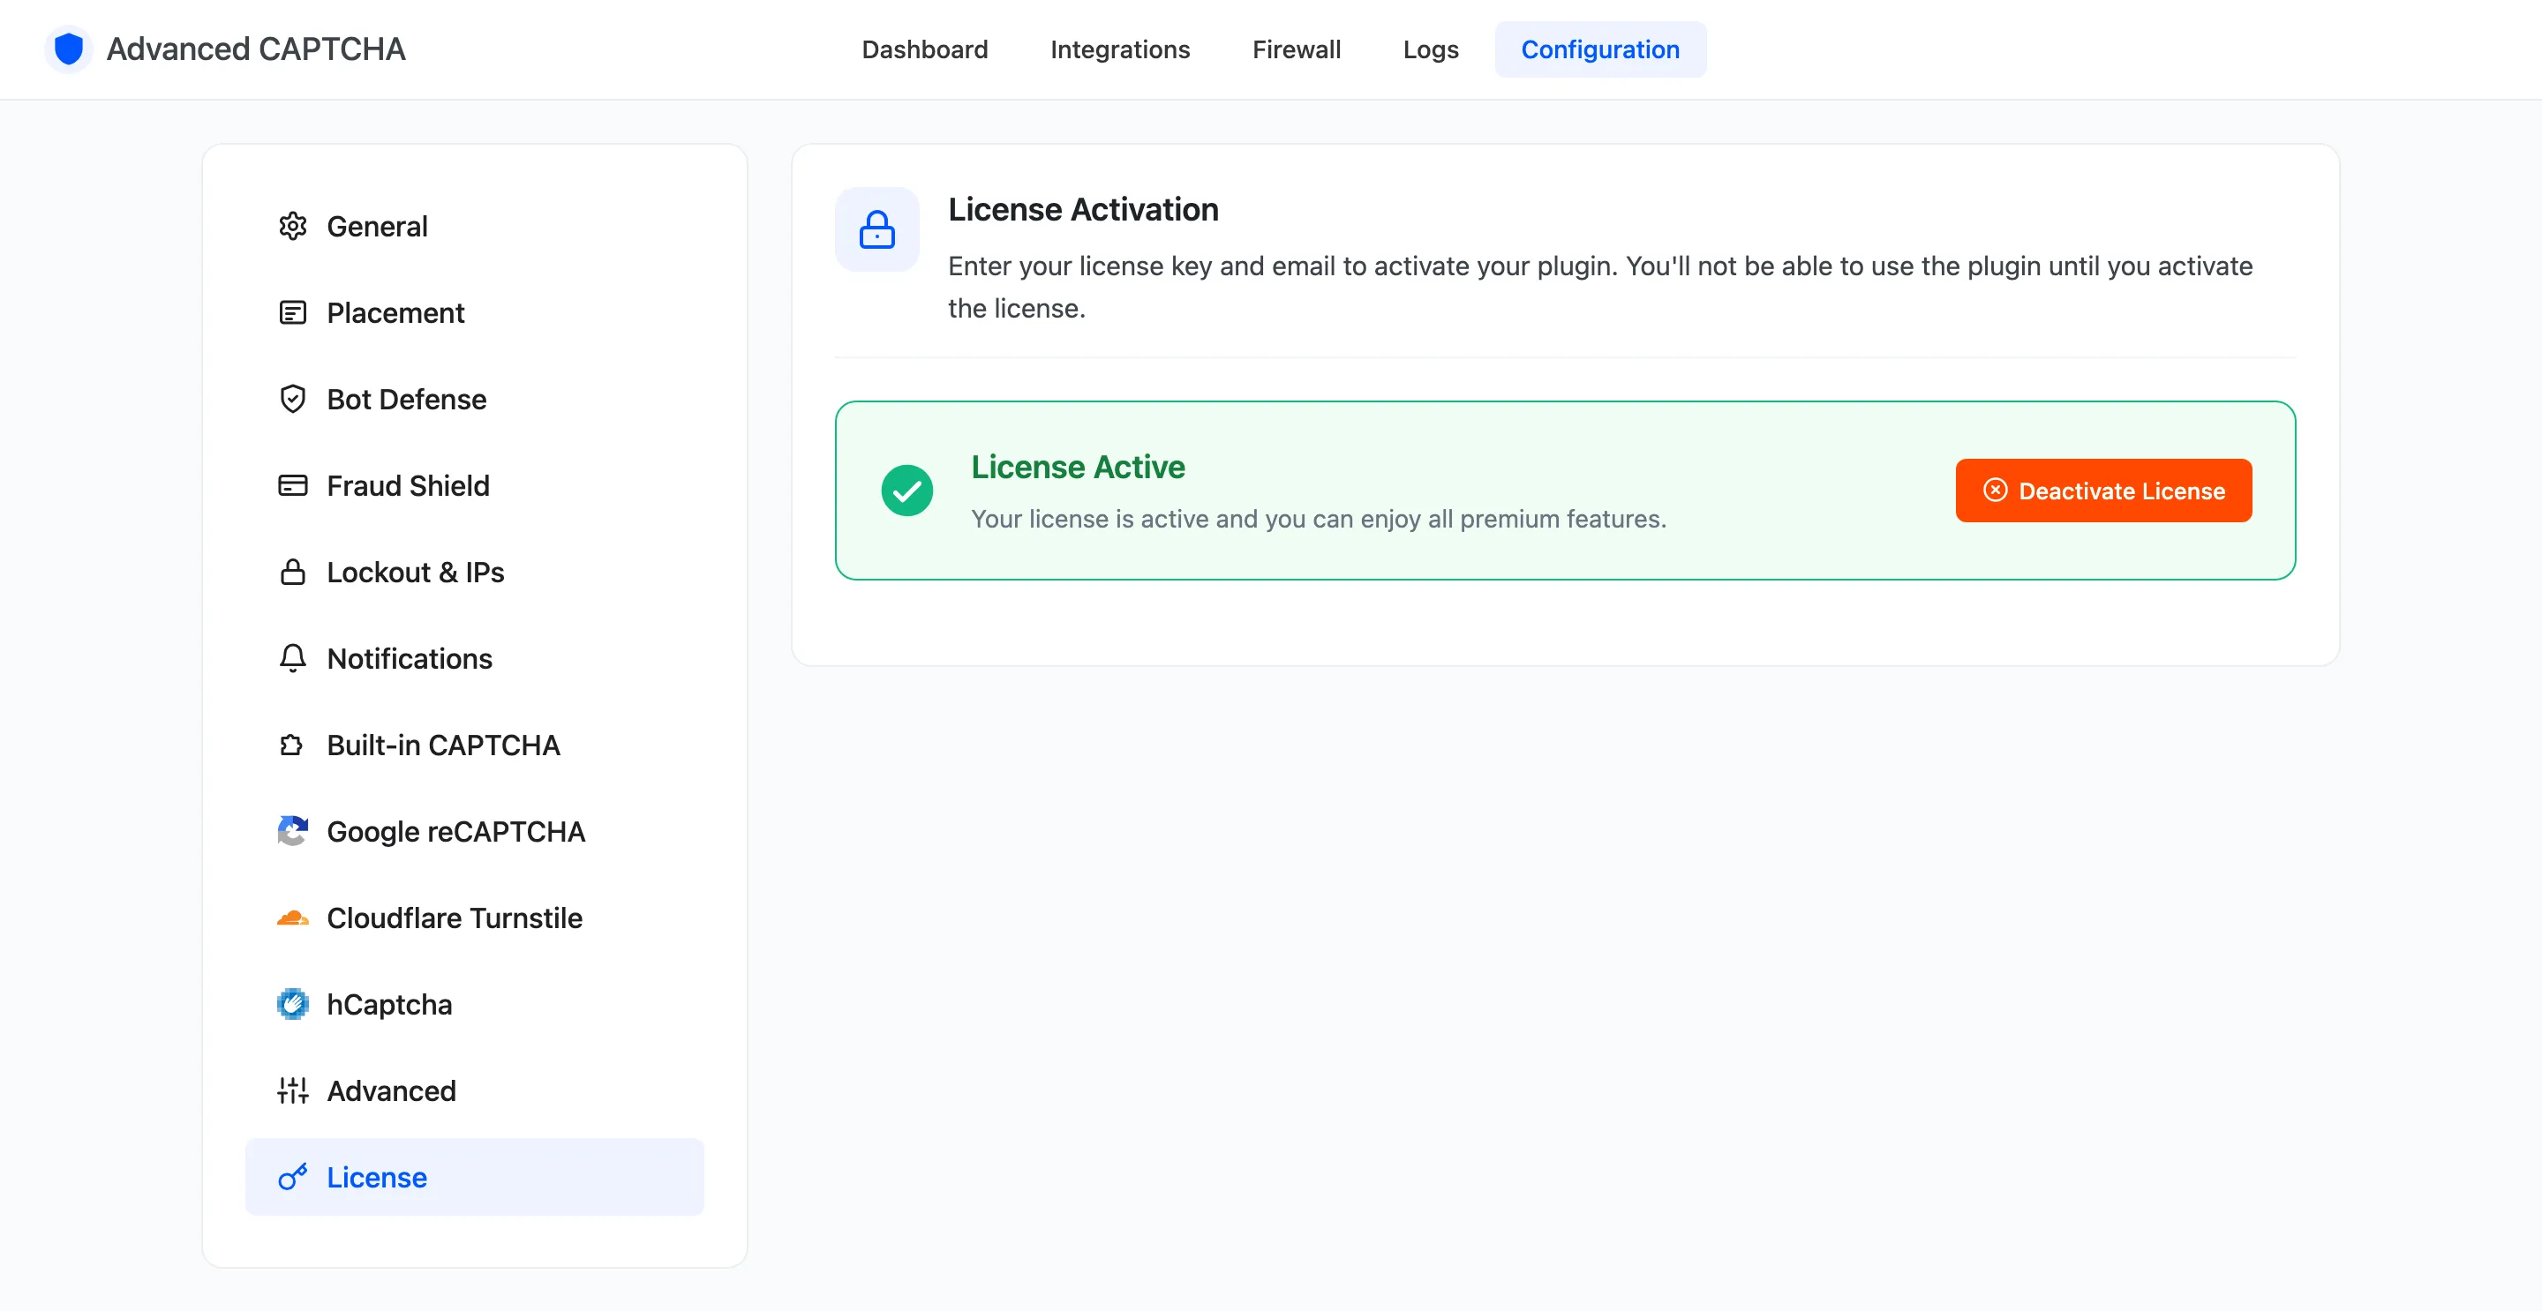Select Cloudflare Turnstile label in sidebar
Image resolution: width=2542 pixels, height=1311 pixels.
pyautogui.click(x=455, y=918)
